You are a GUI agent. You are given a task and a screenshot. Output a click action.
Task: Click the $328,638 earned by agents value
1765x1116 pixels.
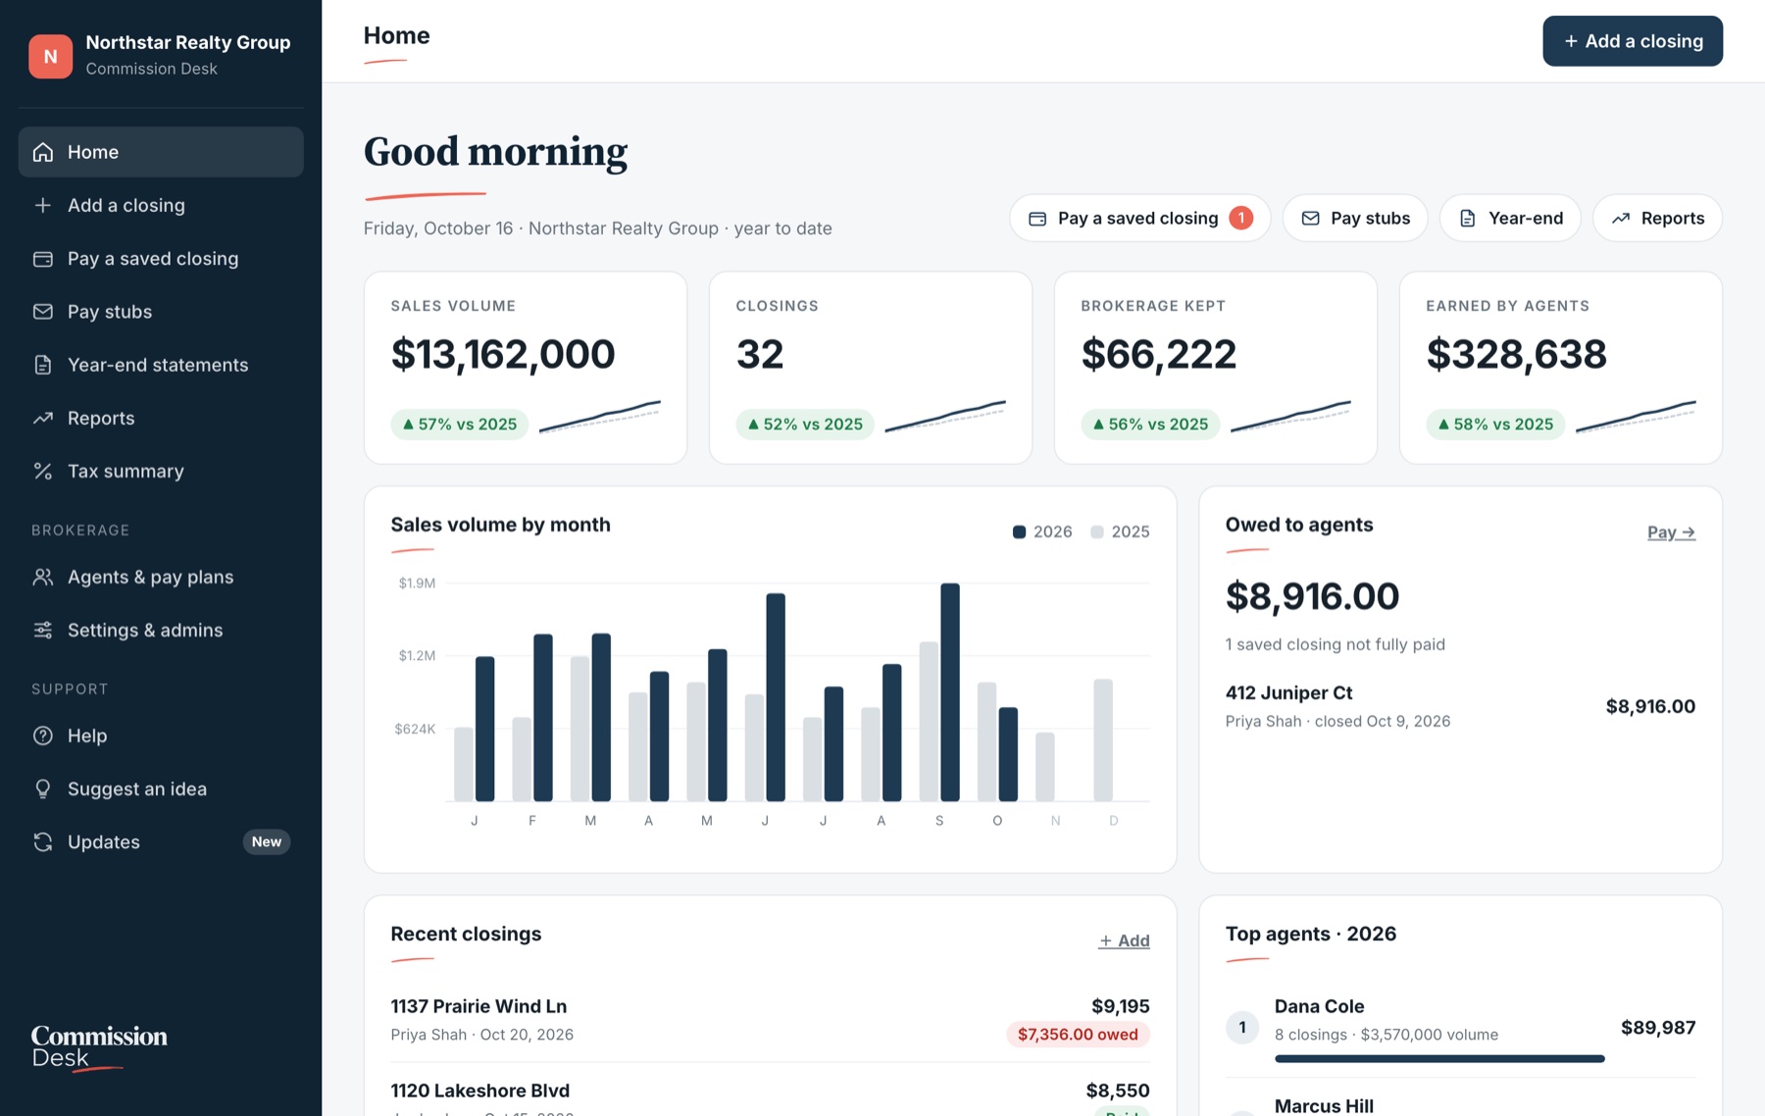pyautogui.click(x=1516, y=354)
